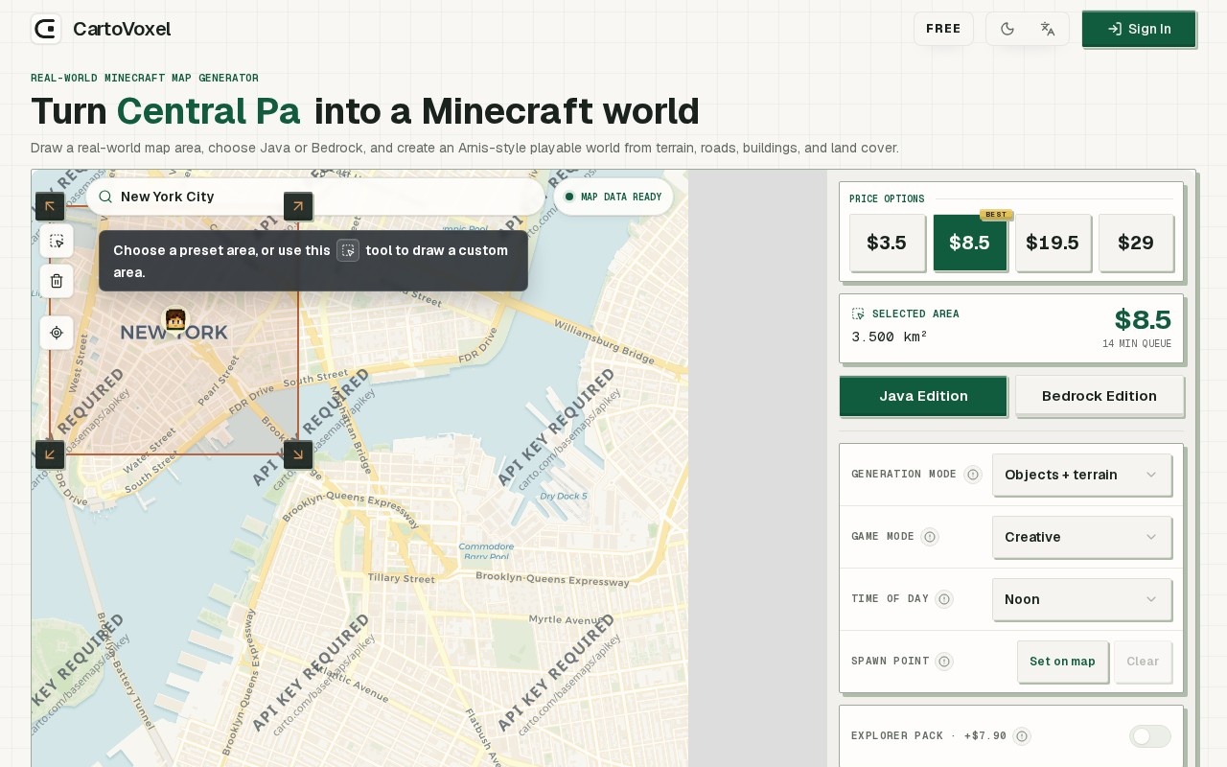Viewport: 1227px width, 767px height.
Task: Click the top-left selection corner handle
Action: click(x=50, y=206)
